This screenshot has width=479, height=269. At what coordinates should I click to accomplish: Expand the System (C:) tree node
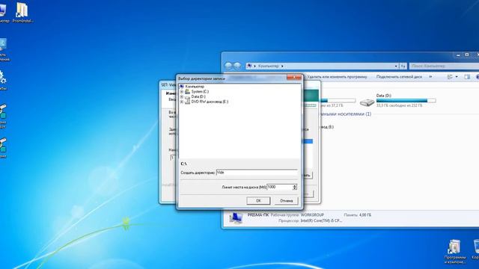(x=182, y=91)
